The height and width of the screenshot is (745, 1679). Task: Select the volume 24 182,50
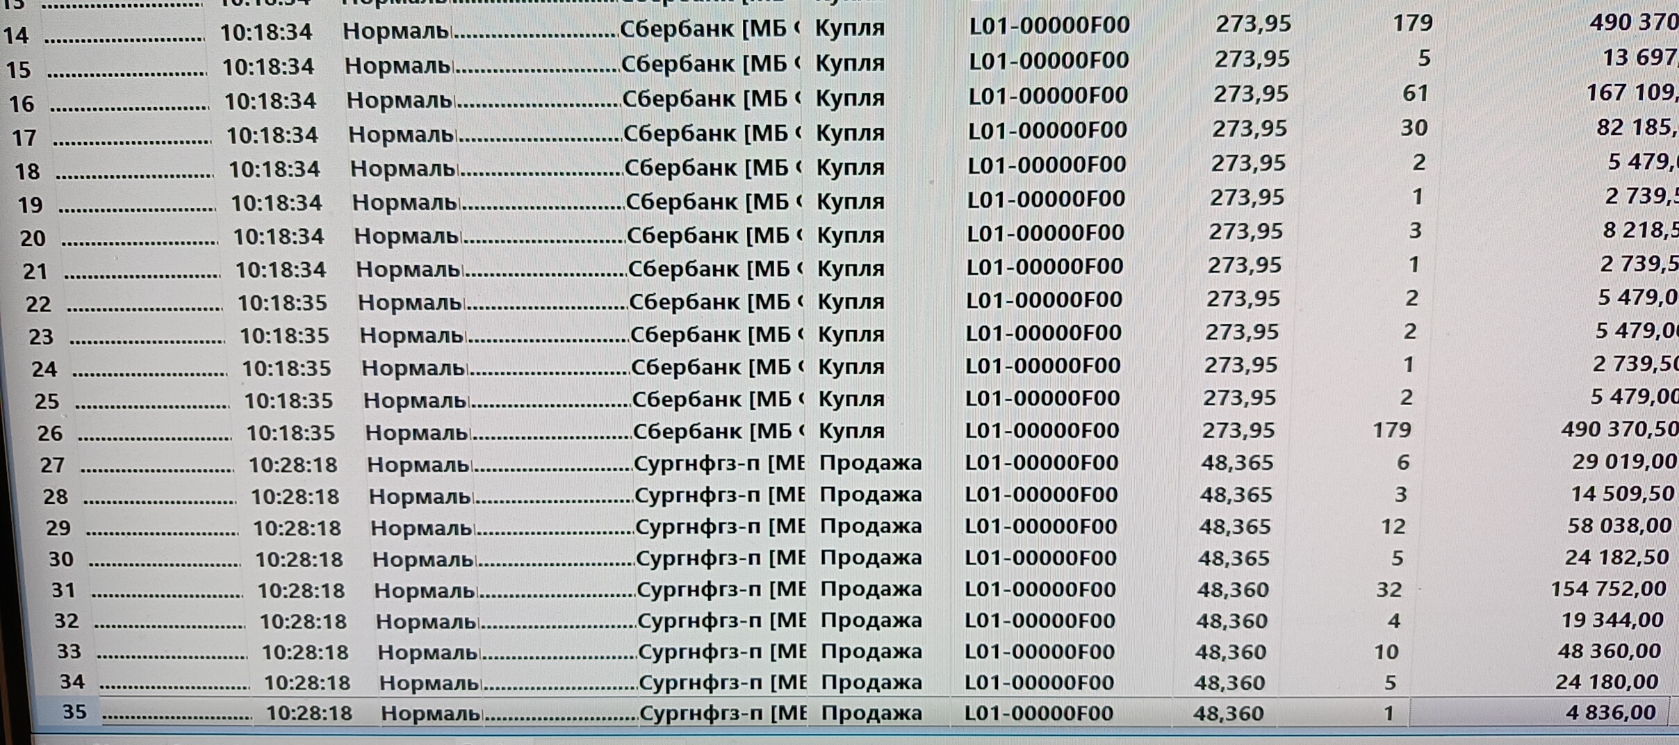point(1617,557)
